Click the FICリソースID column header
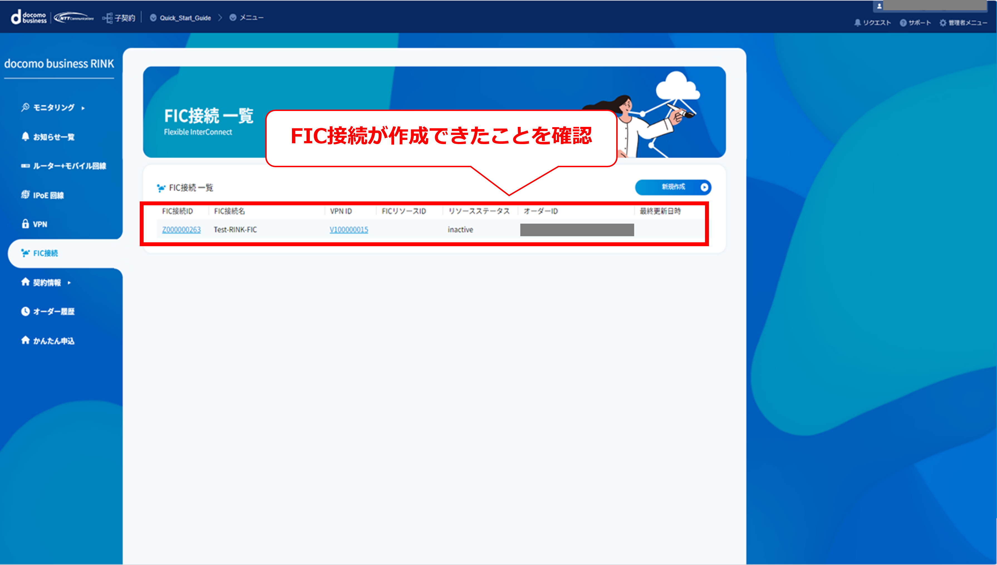 point(404,211)
